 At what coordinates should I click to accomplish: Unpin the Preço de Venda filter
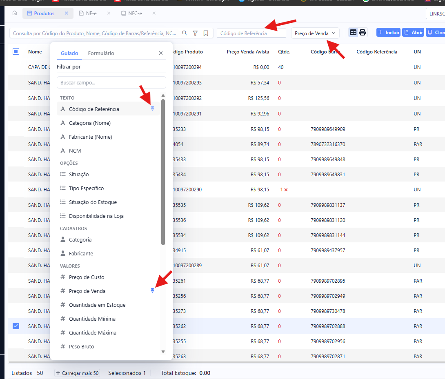(x=152, y=290)
